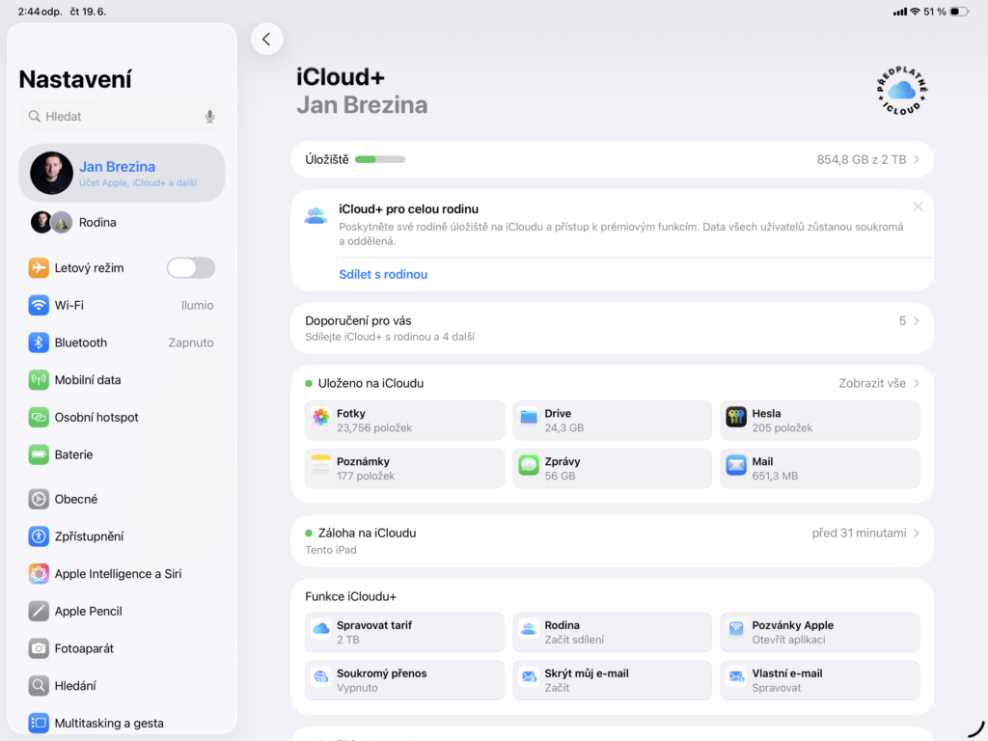Open Drive storage via its folder icon

pyautogui.click(x=527, y=413)
